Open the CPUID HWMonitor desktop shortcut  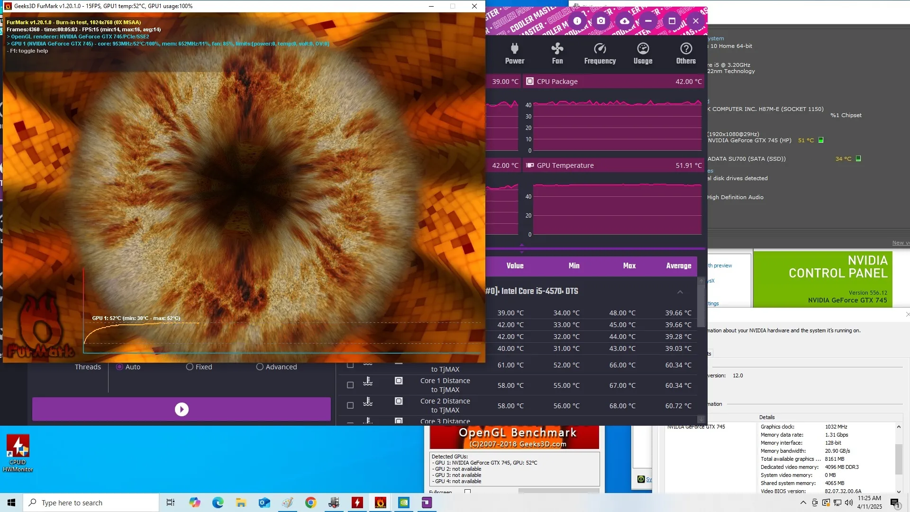click(x=18, y=453)
